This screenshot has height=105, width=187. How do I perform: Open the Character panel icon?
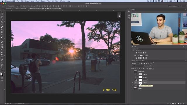tap(129, 15)
